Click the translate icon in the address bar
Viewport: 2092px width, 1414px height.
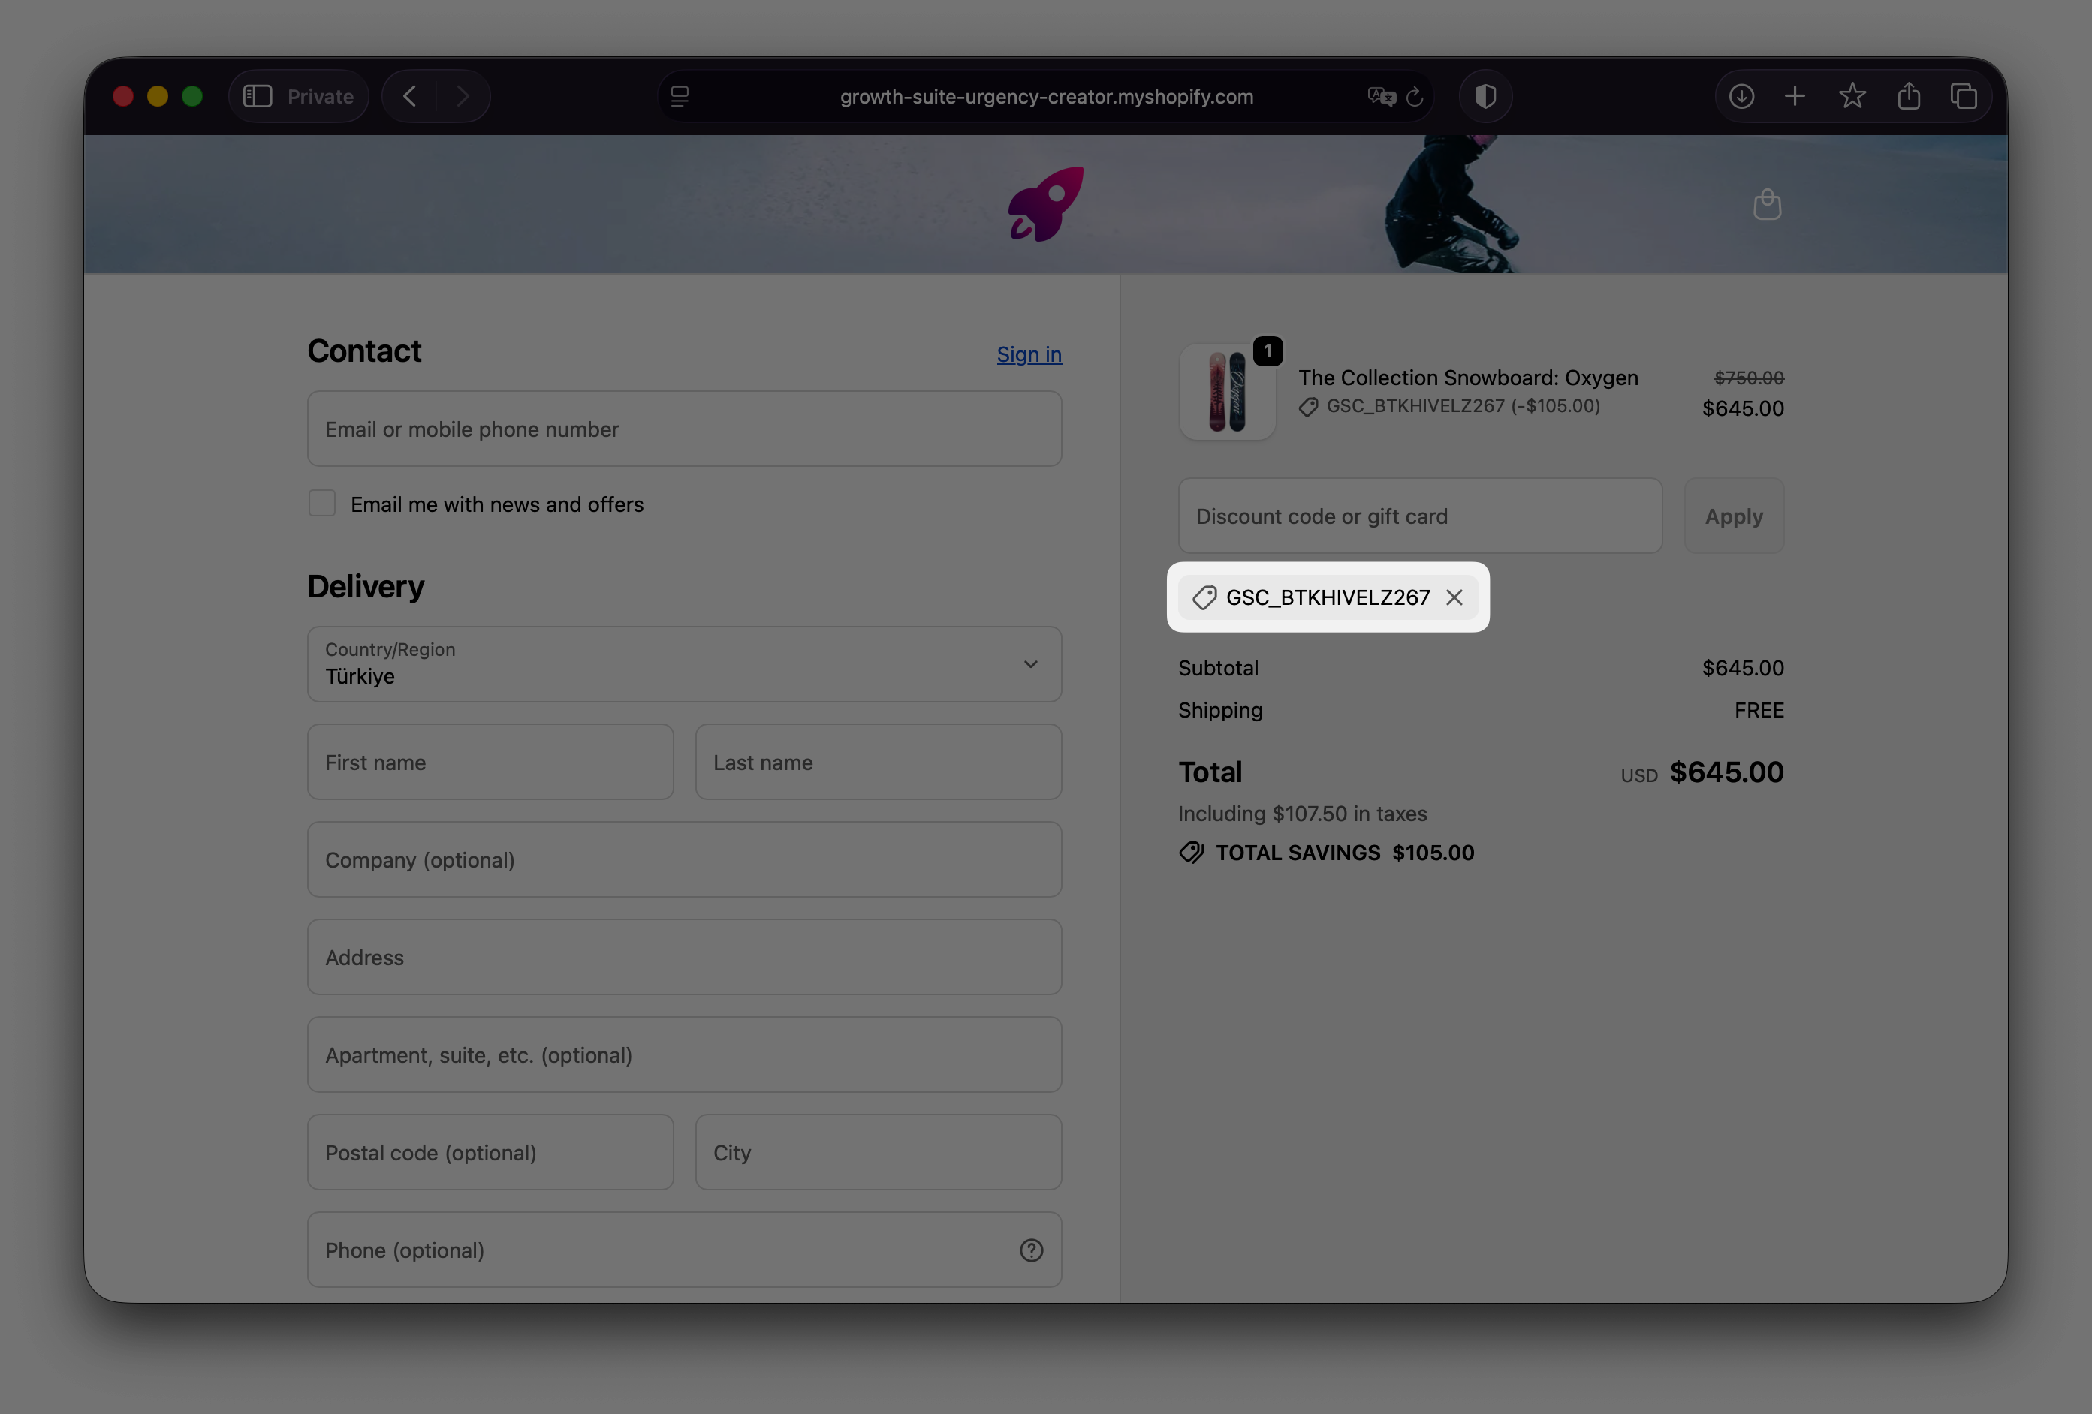point(1381,96)
